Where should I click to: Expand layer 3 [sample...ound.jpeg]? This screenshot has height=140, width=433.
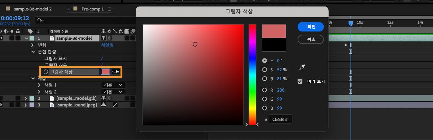tap(26, 105)
